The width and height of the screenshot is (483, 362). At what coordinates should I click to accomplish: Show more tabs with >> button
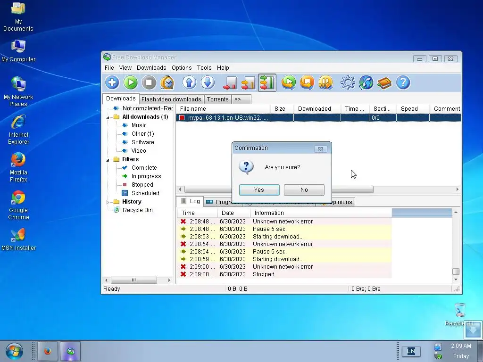pos(241,99)
